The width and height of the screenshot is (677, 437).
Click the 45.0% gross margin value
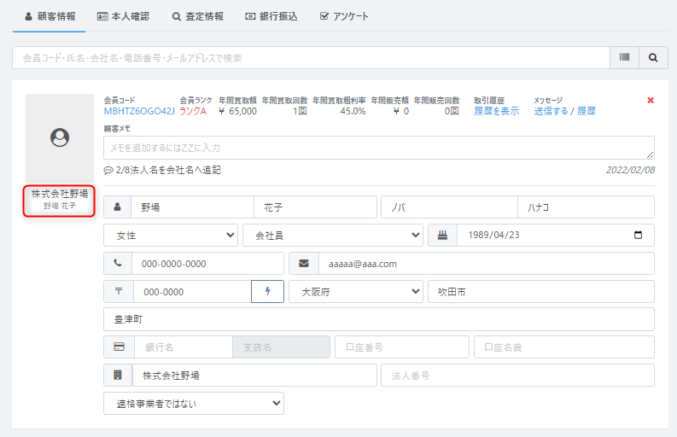click(x=353, y=112)
